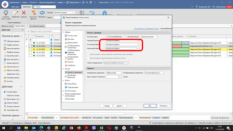Toggle Интерполяция checkbox
Viewport: 233px width, 131px height.
126,37
